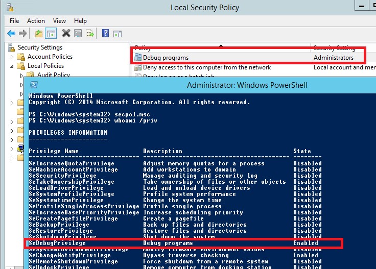Toggle the Show/Hide Action Pane icon
The image size is (376, 269).
coord(117,34)
